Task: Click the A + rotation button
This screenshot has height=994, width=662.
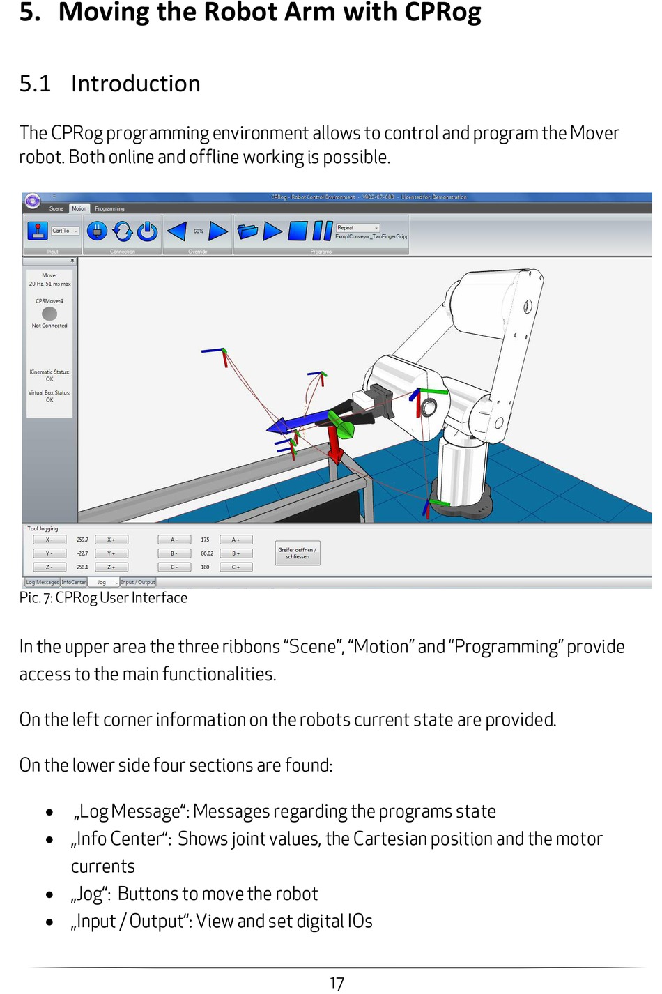Action: [x=236, y=540]
